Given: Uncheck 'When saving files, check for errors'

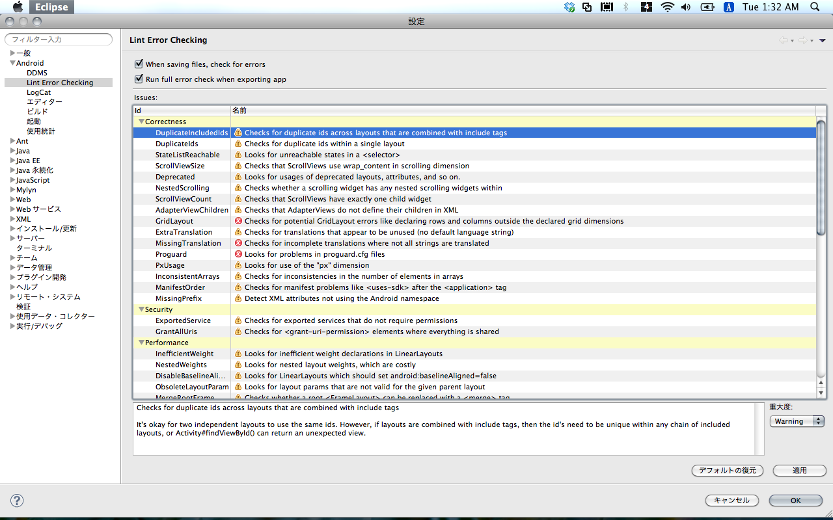Looking at the screenshot, I should (x=139, y=64).
